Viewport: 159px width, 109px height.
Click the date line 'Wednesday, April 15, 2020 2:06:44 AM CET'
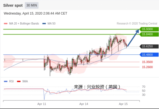(35, 13)
